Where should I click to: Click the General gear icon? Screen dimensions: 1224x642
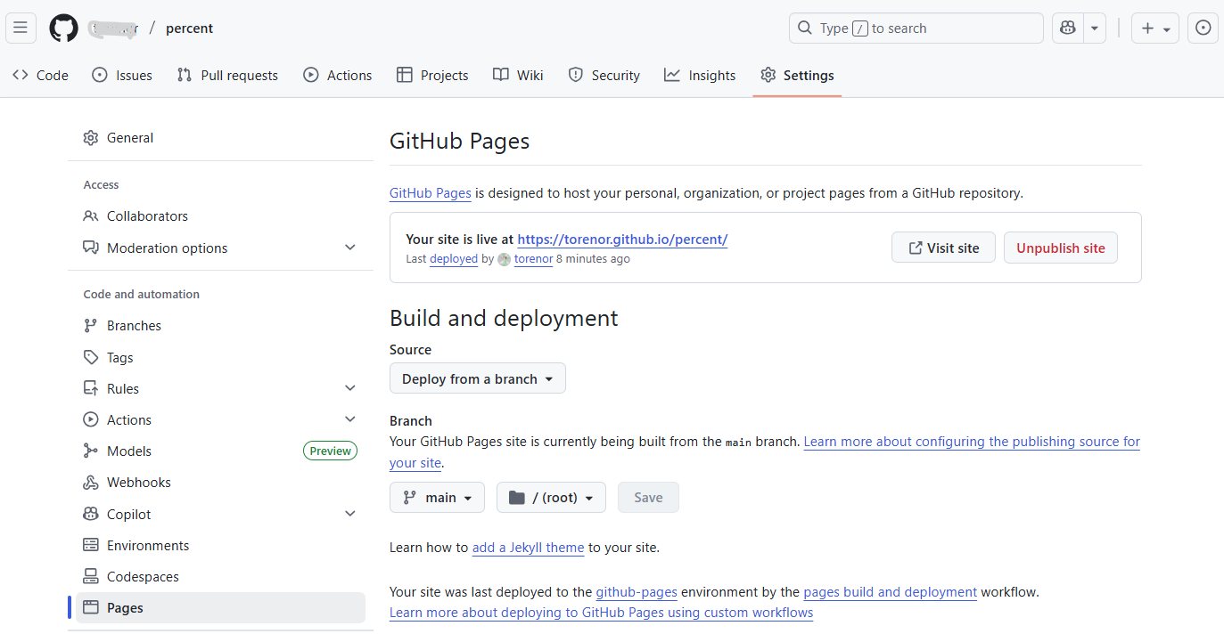(90, 137)
